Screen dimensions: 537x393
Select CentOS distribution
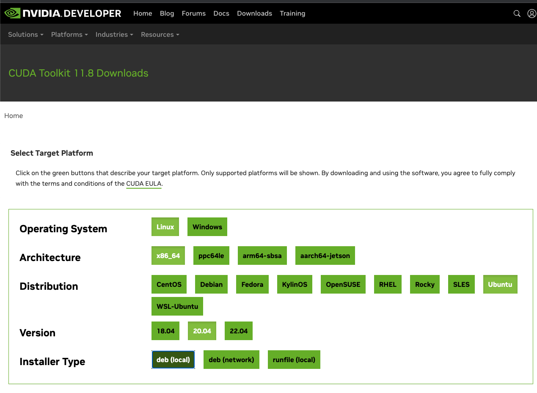[169, 284]
